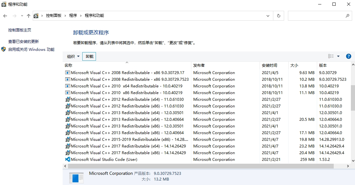Sort by 版本 column header

(x=333, y=65)
